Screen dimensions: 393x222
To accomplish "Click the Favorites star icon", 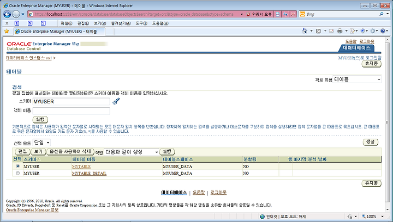I will coord(7,31).
